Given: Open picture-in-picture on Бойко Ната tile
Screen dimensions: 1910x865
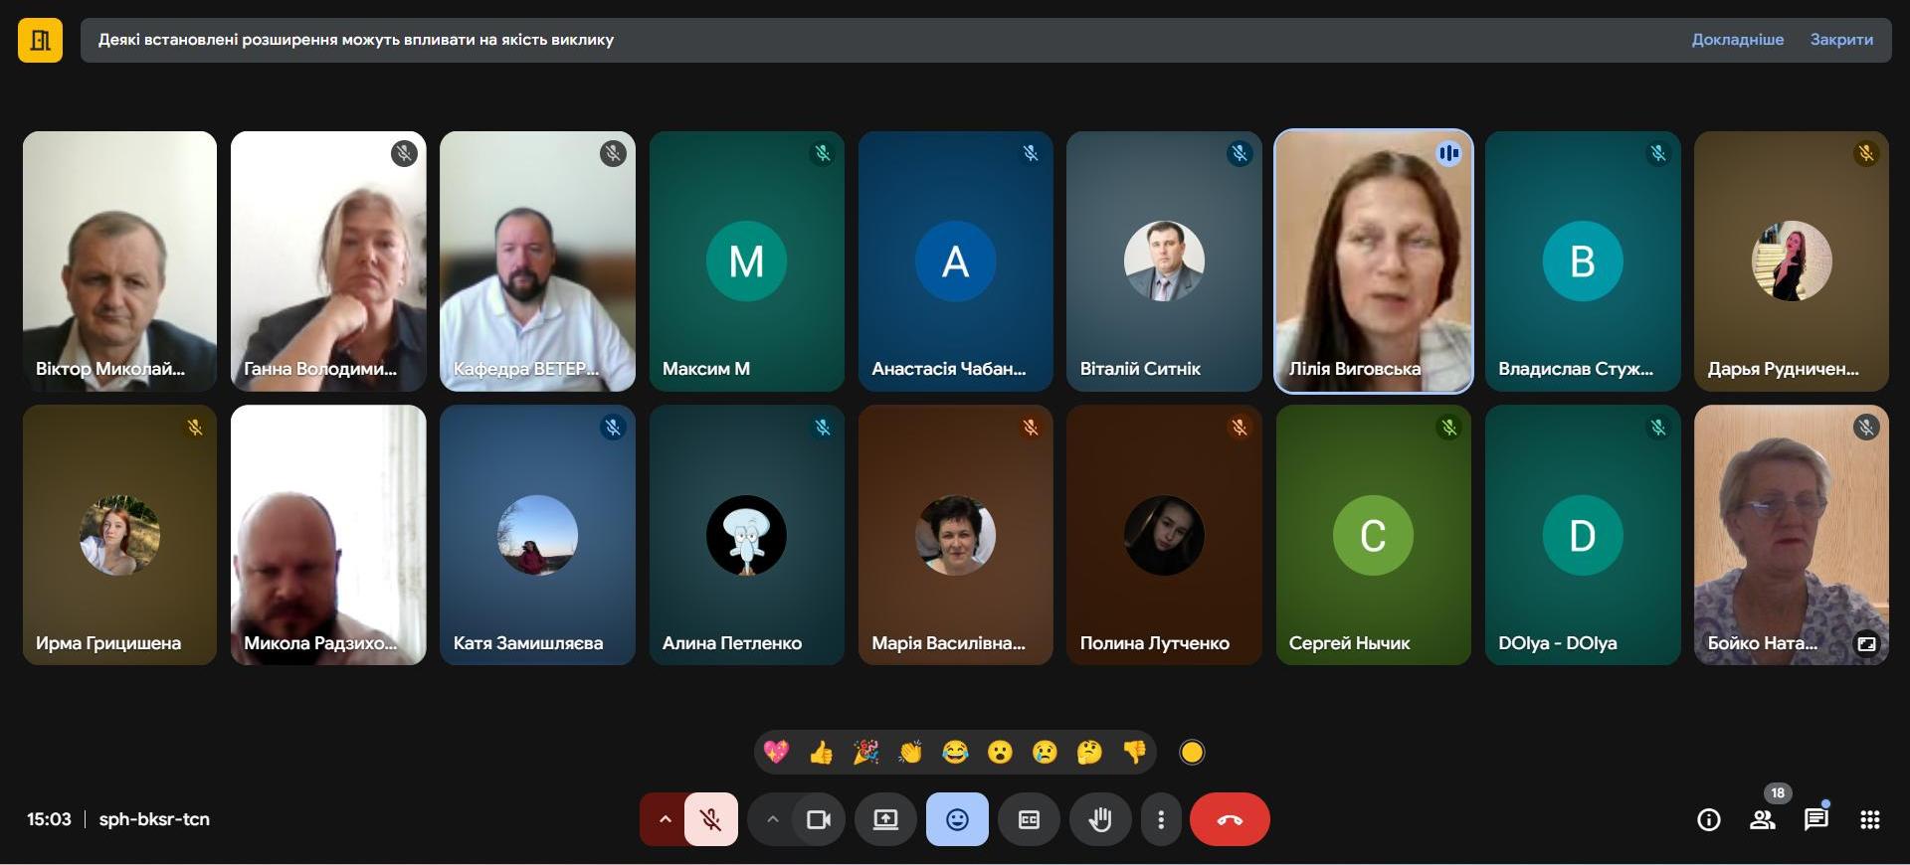Looking at the screenshot, I should click(1866, 644).
